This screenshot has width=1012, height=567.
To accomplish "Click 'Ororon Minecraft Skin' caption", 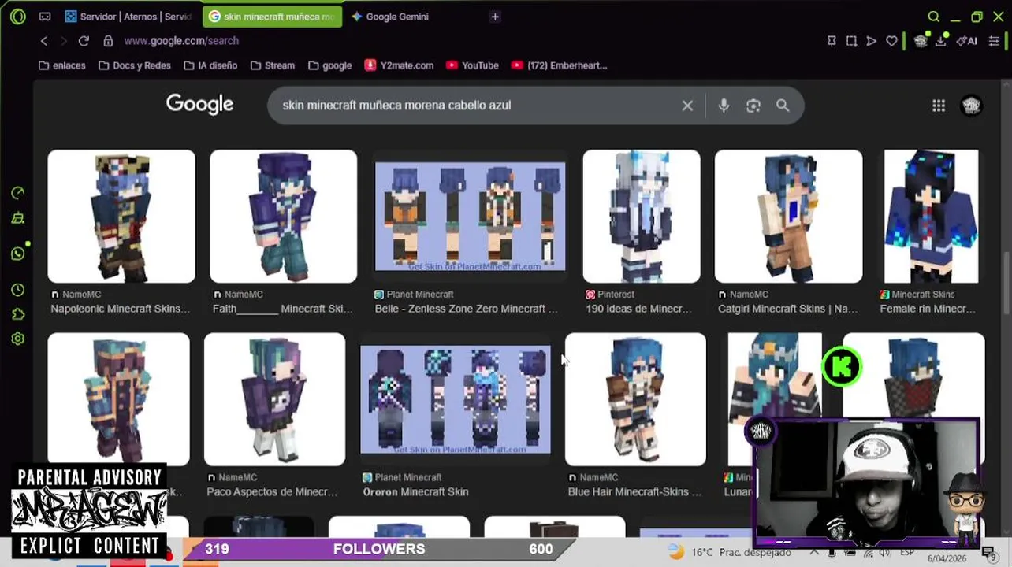I will (x=415, y=492).
